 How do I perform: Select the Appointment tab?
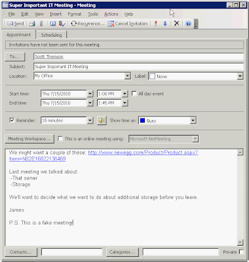pos(18,35)
